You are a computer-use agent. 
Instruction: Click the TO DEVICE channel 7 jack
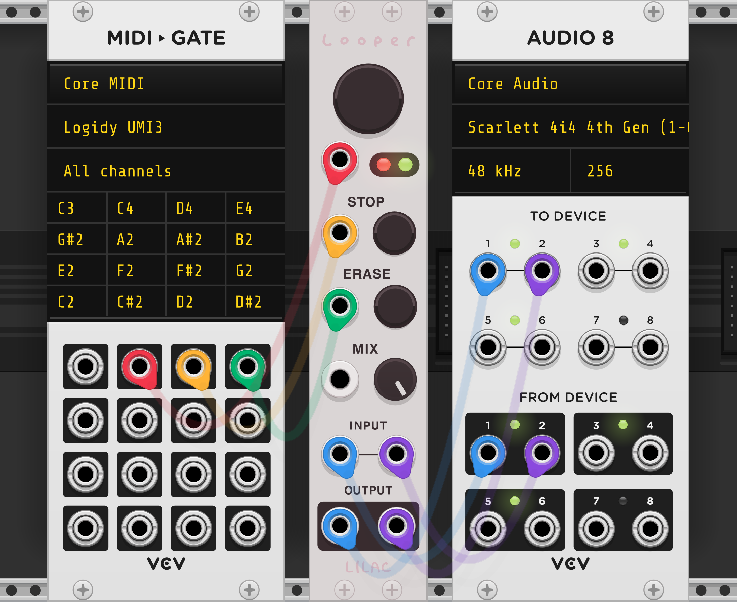coord(596,347)
